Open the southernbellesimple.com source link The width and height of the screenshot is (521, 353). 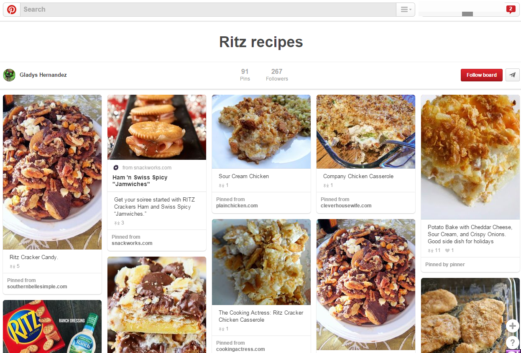tap(37, 287)
